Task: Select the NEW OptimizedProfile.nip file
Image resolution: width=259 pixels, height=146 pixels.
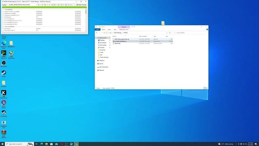Action: coord(143,39)
